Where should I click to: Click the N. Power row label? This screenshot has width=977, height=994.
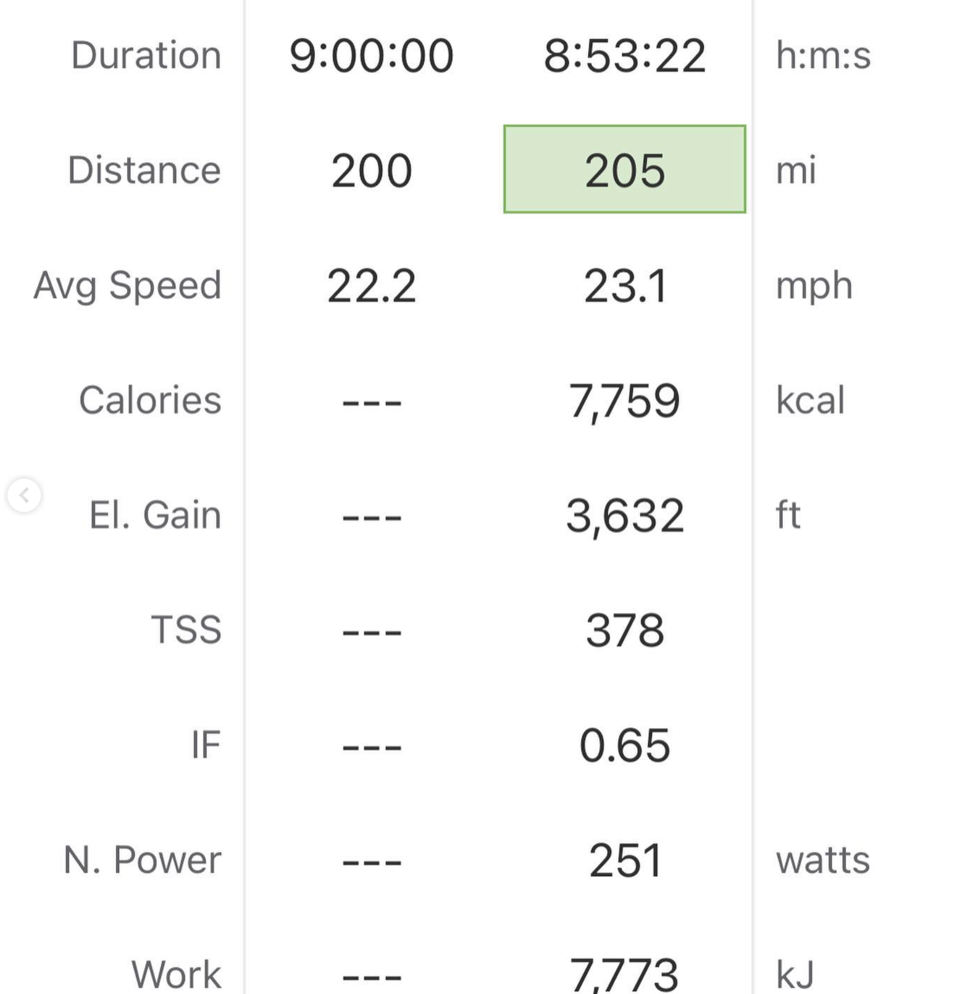point(143,860)
